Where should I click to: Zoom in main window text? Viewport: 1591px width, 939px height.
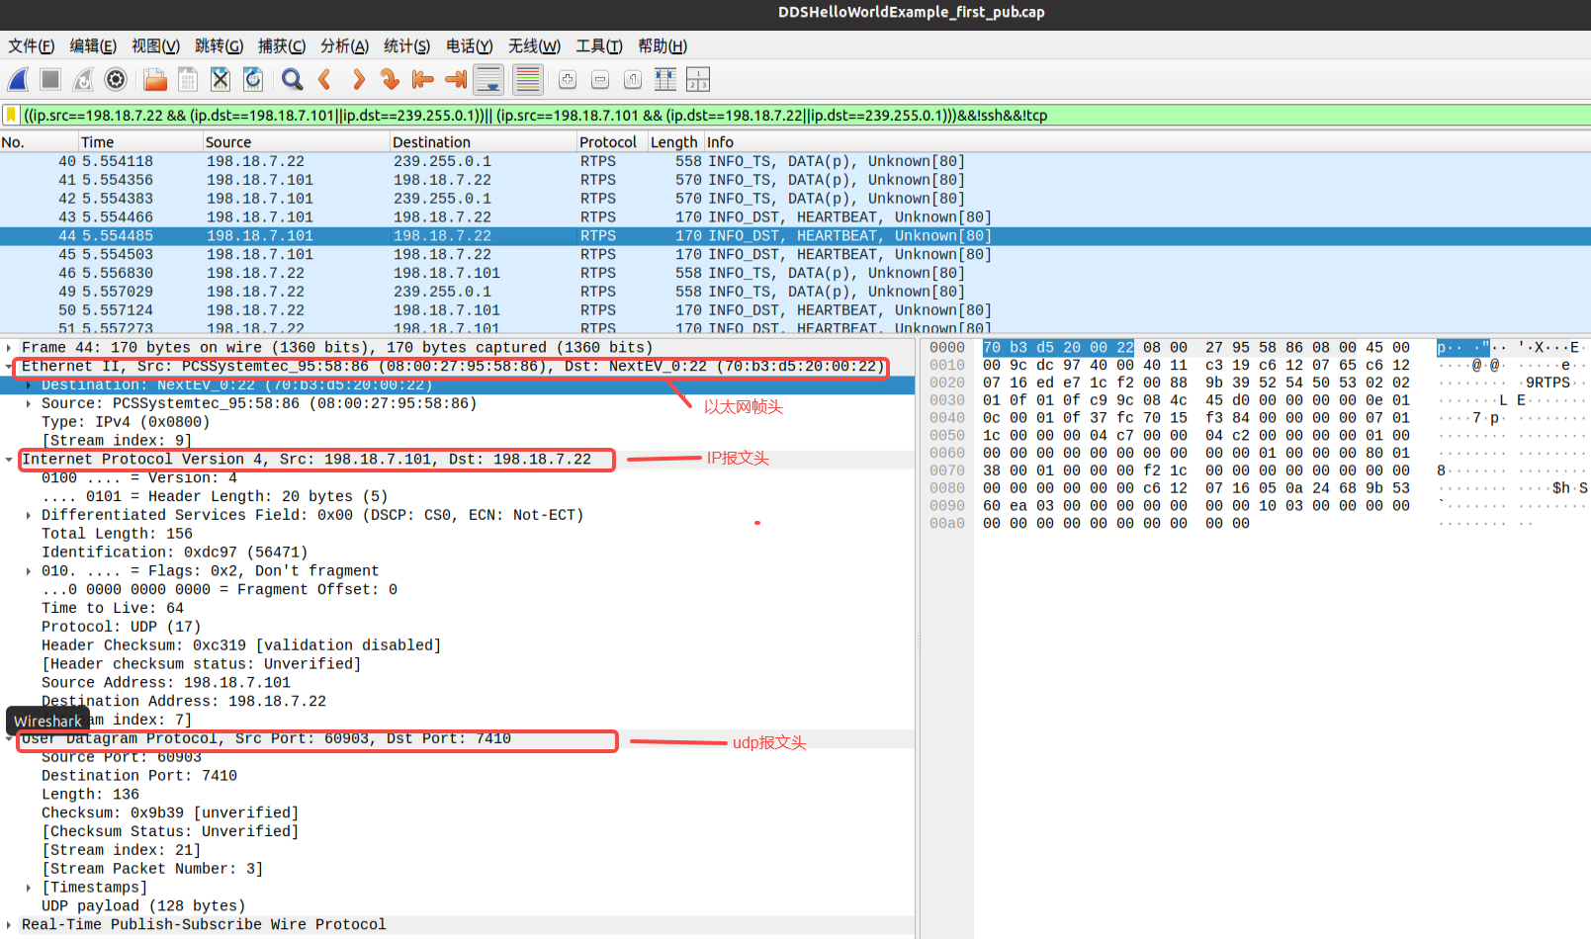point(568,80)
